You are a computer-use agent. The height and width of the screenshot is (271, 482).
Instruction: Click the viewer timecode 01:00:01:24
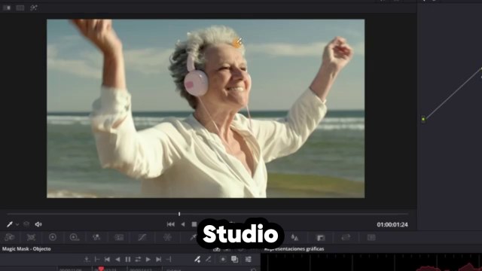tap(392, 224)
